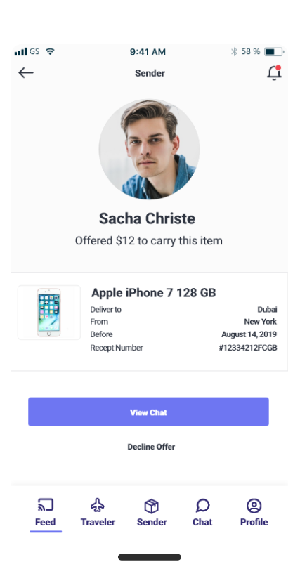The width and height of the screenshot is (300, 576).
Task: Tap the Sacha Christe name heading
Action: click(x=147, y=218)
